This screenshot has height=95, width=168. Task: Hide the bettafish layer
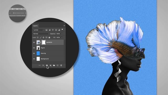34,42
